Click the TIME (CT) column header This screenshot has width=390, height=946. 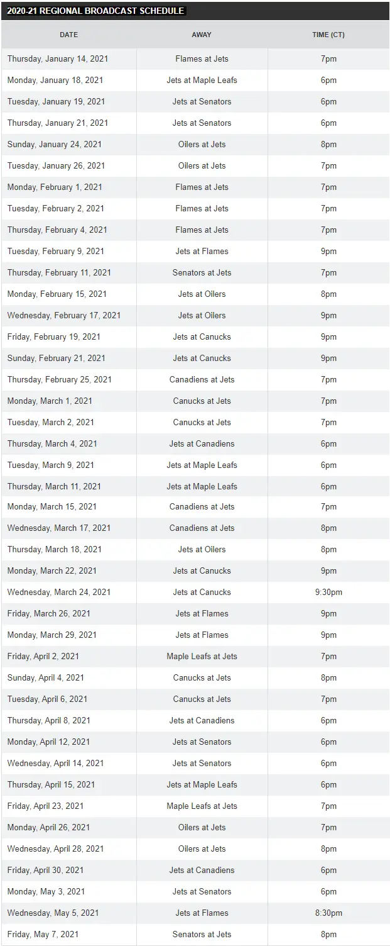tap(328, 35)
